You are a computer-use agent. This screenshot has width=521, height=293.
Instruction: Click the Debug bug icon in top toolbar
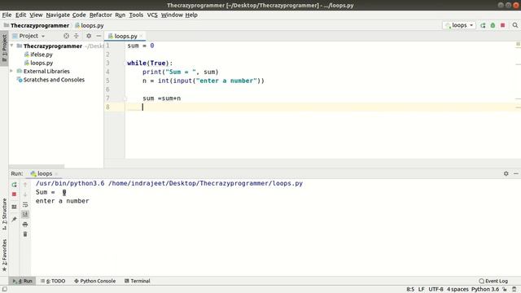[493, 25]
